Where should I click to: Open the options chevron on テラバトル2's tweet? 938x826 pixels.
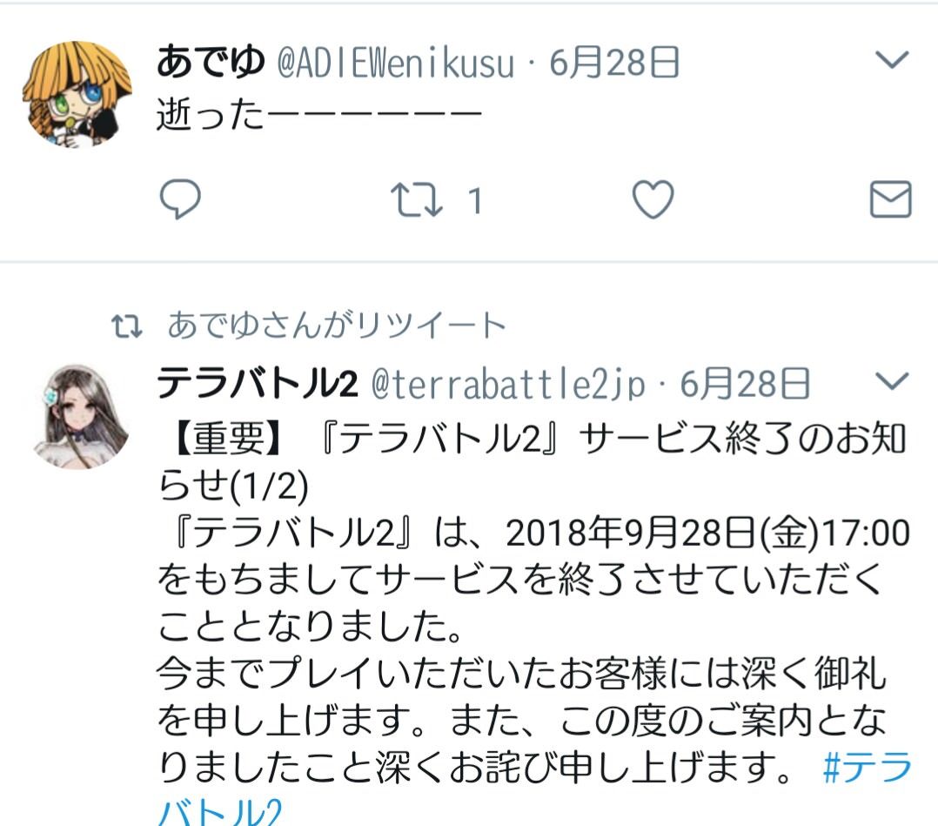[x=892, y=380]
